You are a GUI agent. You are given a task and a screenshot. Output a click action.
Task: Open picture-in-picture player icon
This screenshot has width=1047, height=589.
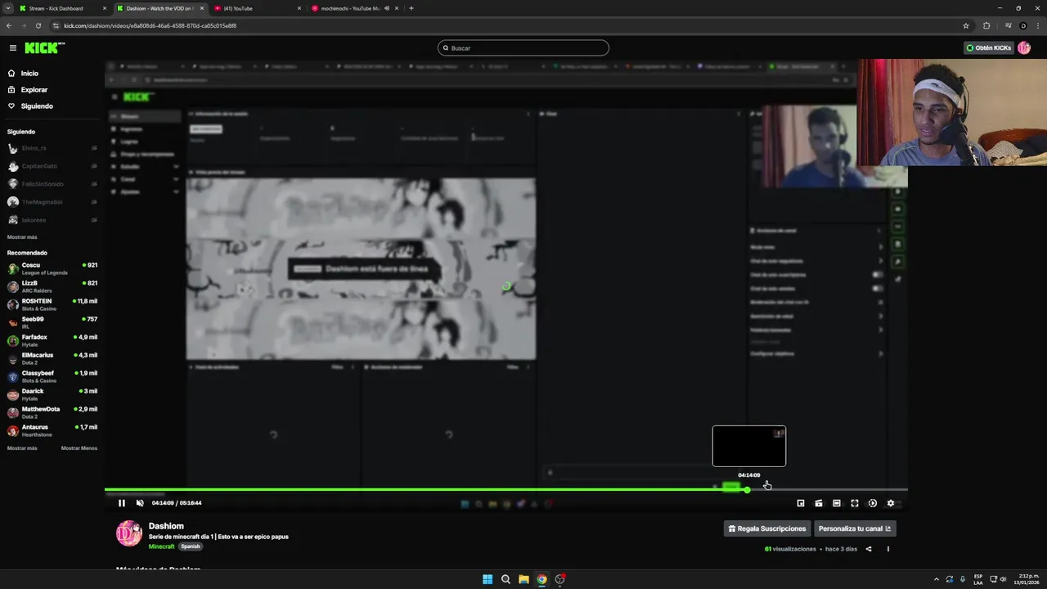point(801,503)
